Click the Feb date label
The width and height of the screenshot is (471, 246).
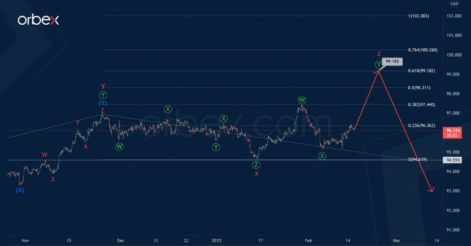tap(309, 240)
